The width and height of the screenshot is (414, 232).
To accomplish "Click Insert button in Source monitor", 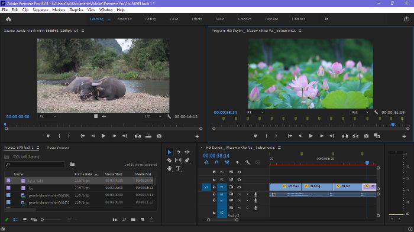I will pos(138,136).
